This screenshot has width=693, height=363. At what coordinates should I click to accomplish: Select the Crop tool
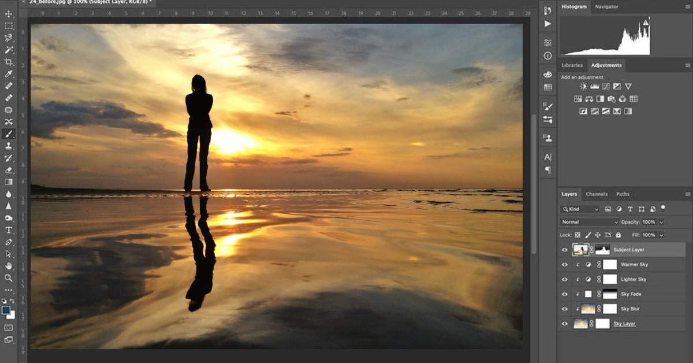point(9,62)
